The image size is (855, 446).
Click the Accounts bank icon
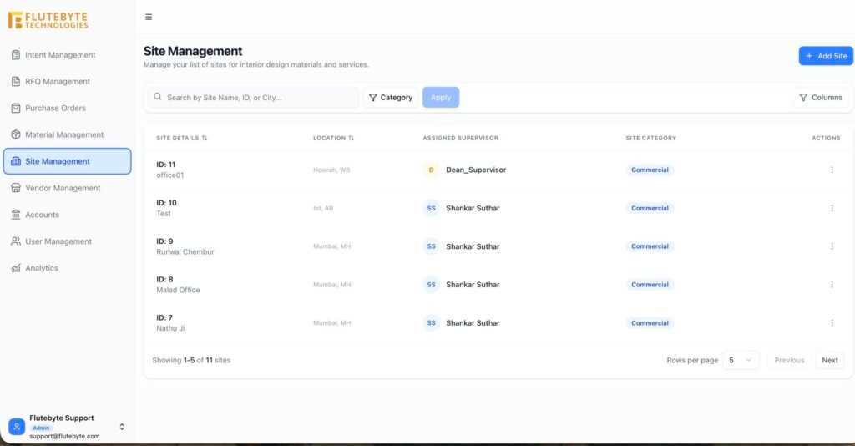pyautogui.click(x=16, y=215)
